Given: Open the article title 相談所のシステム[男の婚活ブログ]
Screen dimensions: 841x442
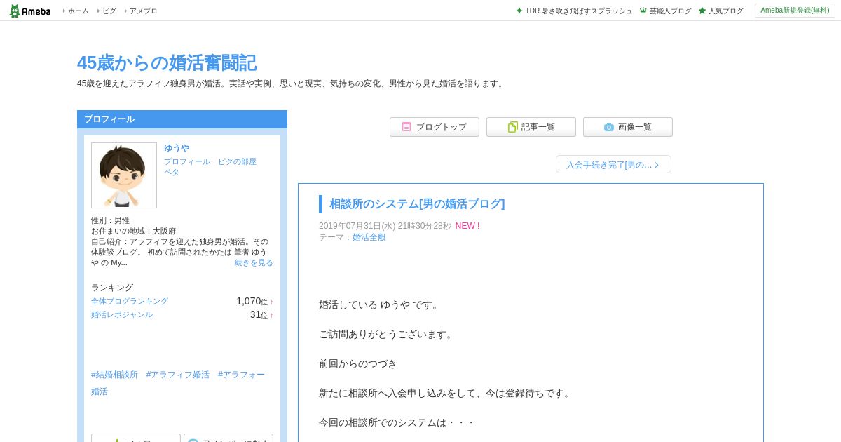Looking at the screenshot, I should [417, 203].
